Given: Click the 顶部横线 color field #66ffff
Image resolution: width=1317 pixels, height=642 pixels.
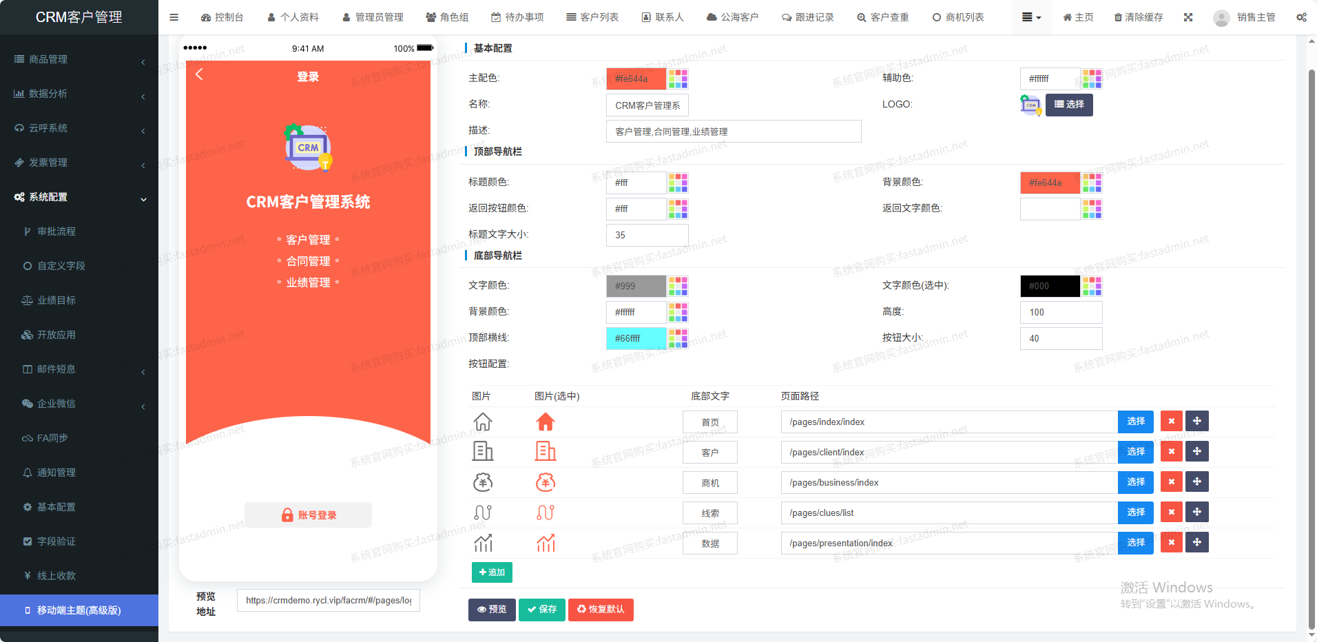Looking at the screenshot, I should 636,338.
